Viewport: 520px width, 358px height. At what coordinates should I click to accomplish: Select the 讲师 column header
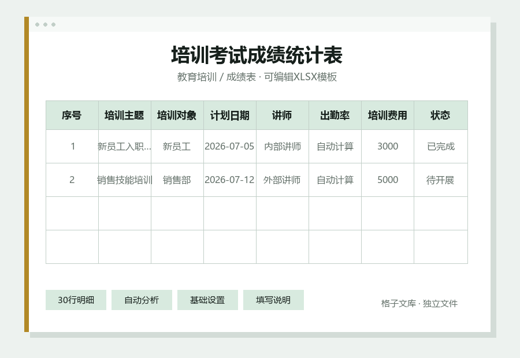coord(282,115)
